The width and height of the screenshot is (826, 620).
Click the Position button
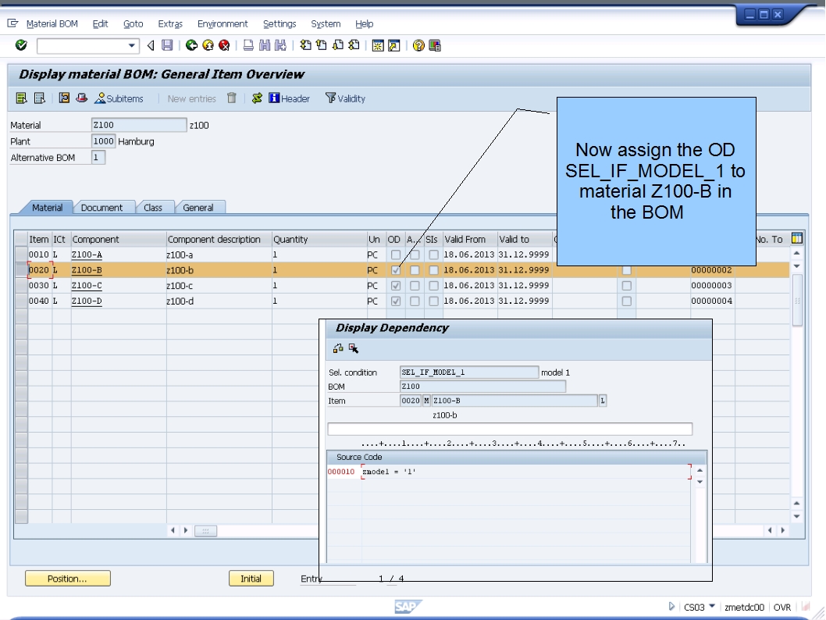pyautogui.click(x=67, y=578)
